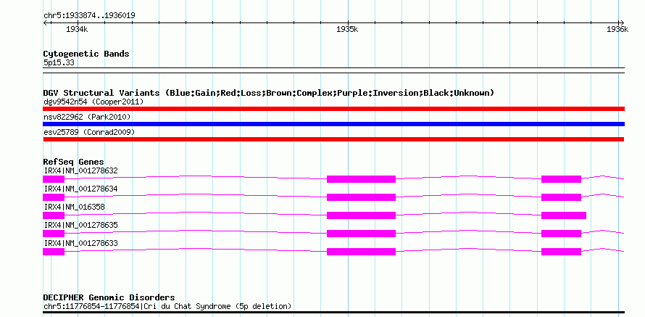Click the rightmost exon of NM_001278633
645x317 pixels.
coord(561,252)
